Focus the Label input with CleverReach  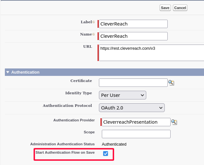coord(133,24)
